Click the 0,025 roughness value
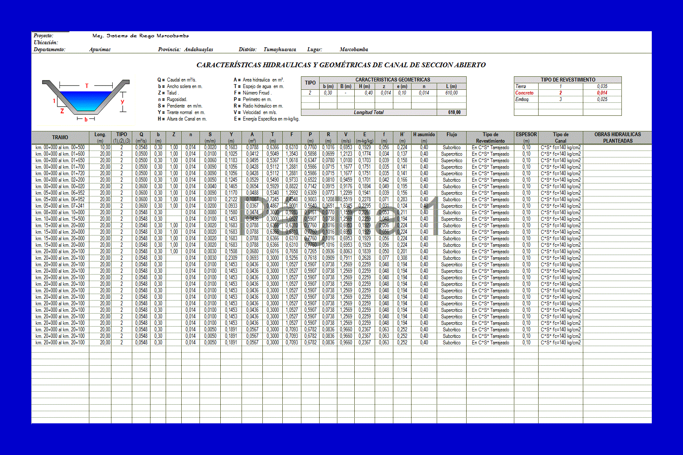 click(x=602, y=99)
